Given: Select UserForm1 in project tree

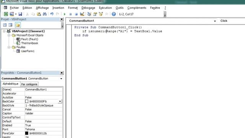Looking at the screenshot, I should [x=28, y=51].
